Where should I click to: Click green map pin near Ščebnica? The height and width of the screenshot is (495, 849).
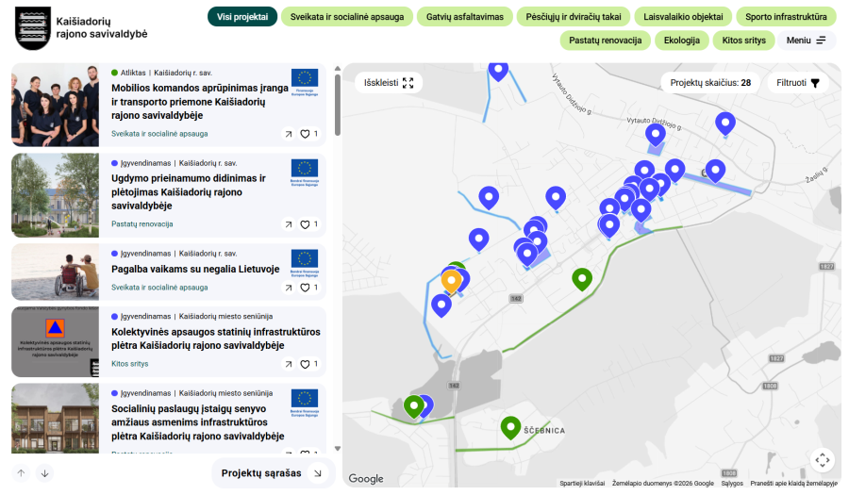pyautogui.click(x=510, y=427)
